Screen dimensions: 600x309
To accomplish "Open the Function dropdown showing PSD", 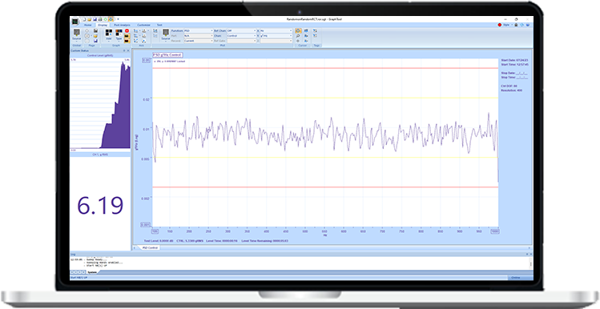I will (198, 30).
